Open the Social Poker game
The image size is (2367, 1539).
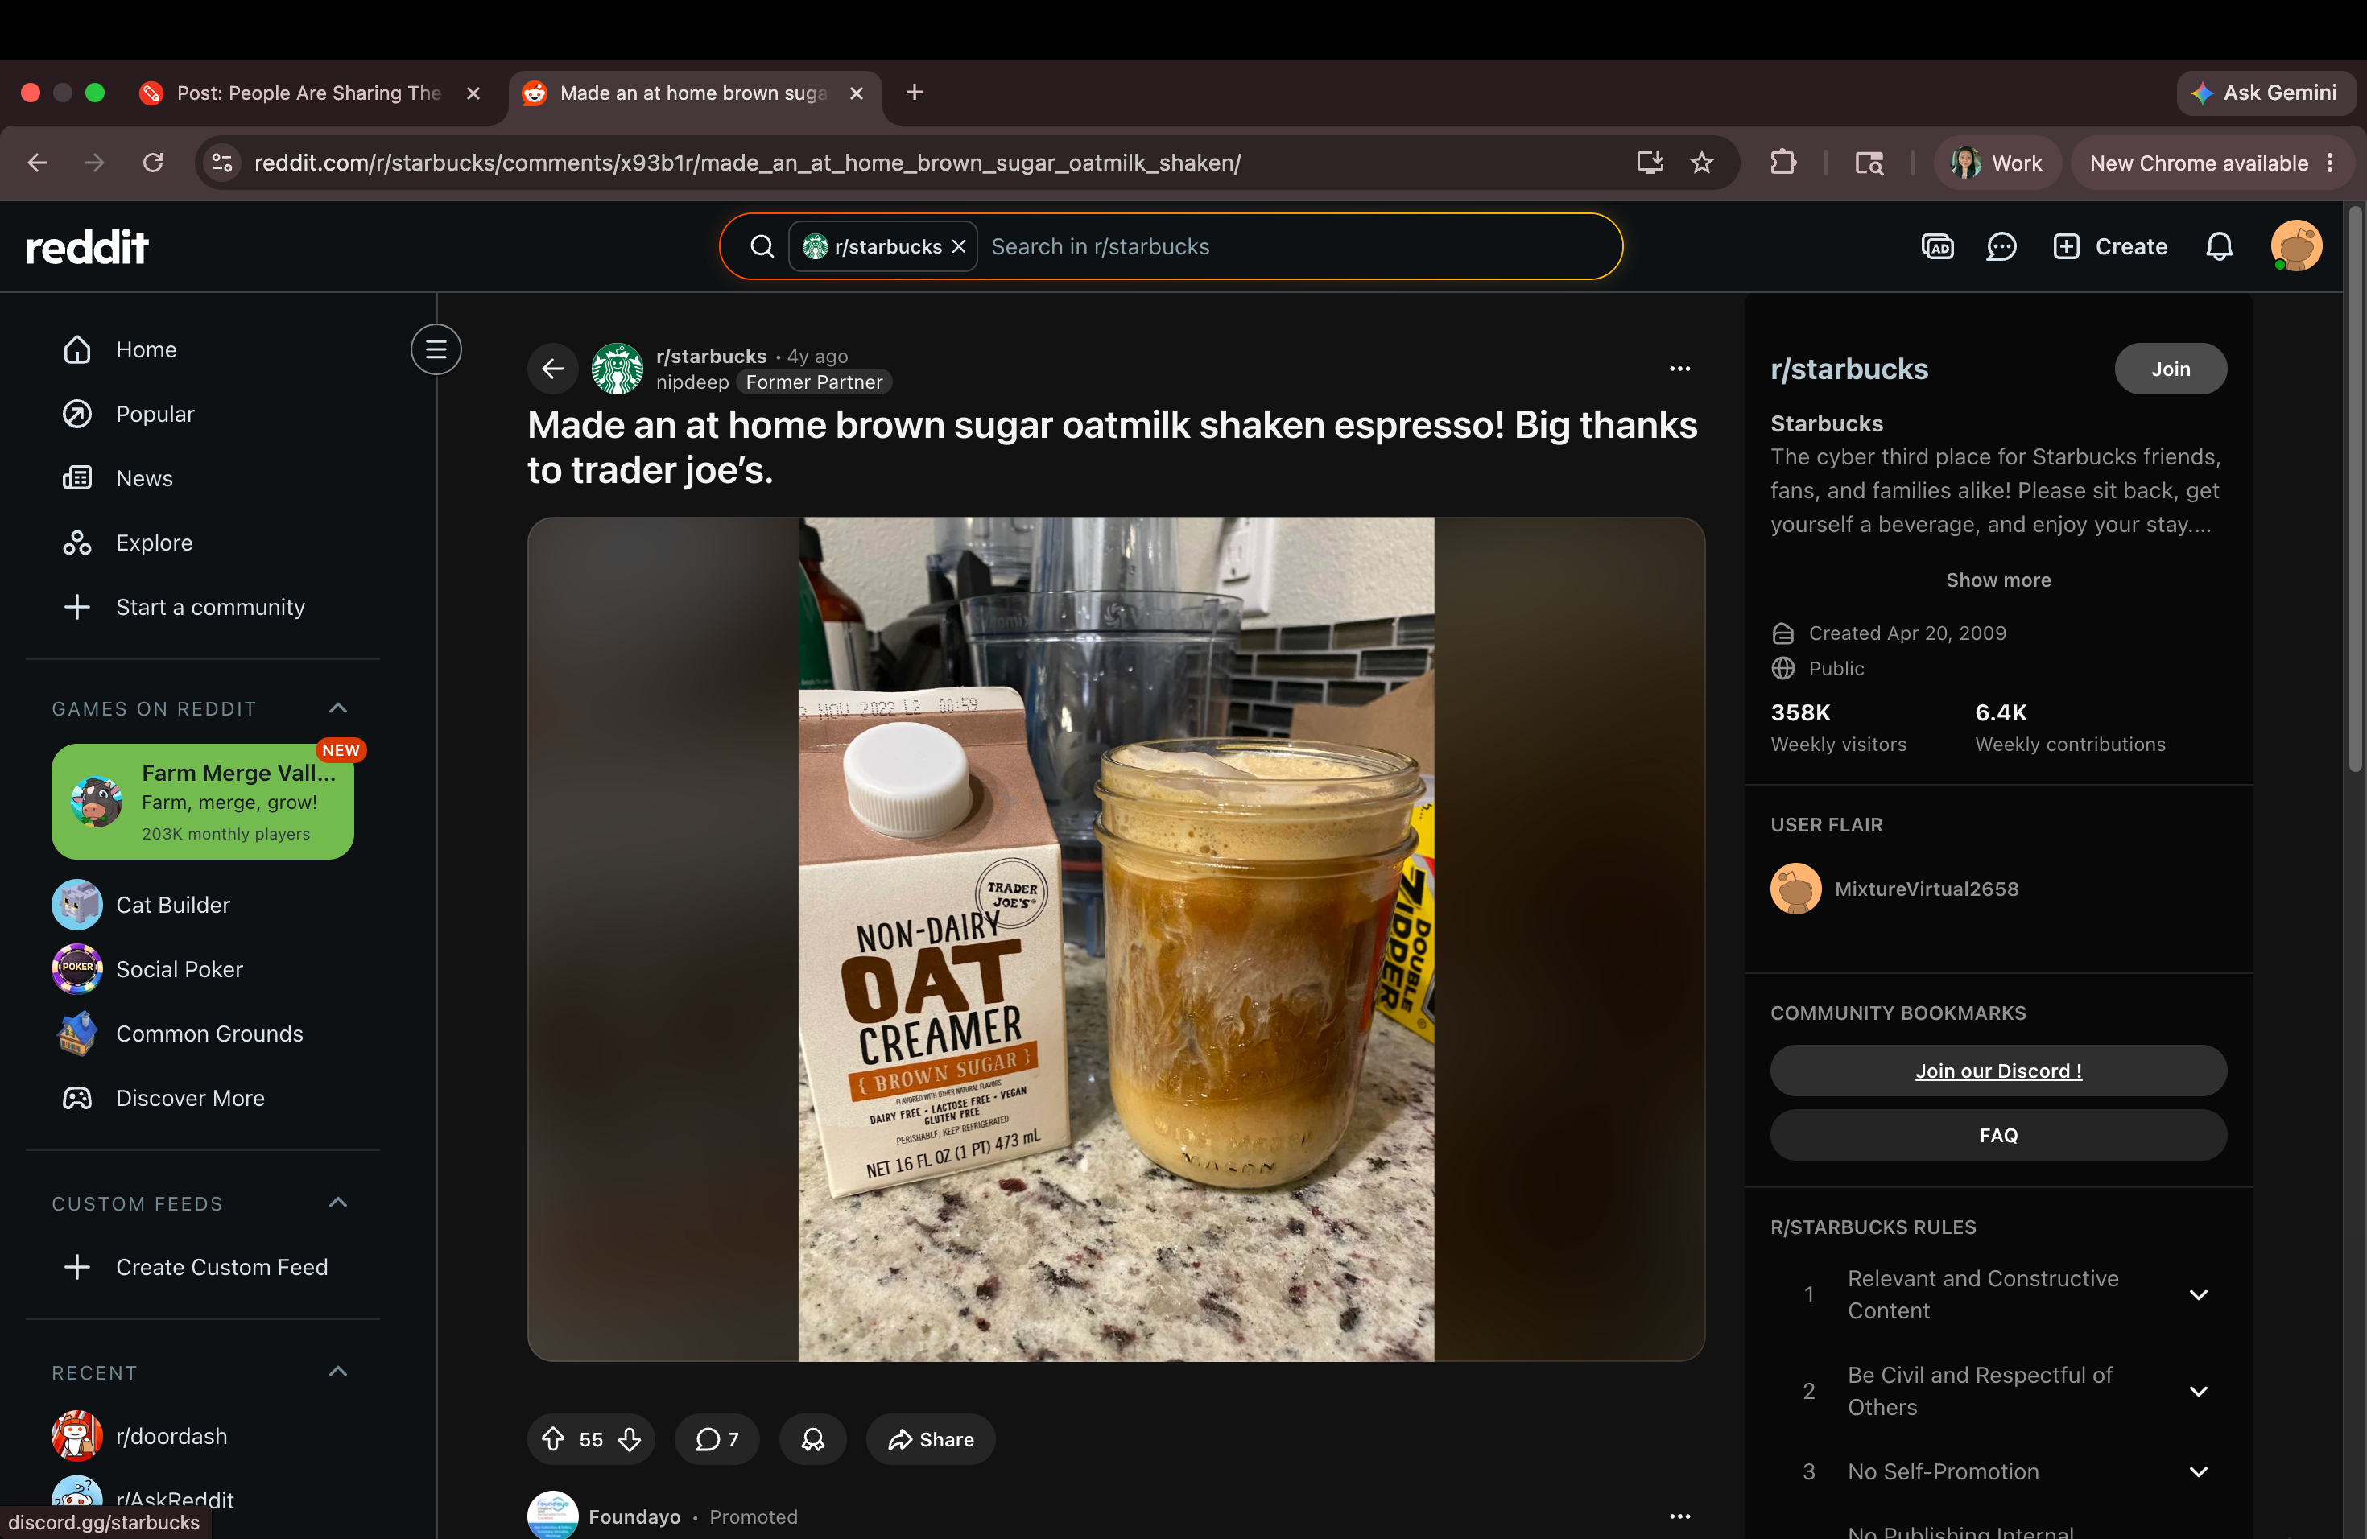[203, 969]
